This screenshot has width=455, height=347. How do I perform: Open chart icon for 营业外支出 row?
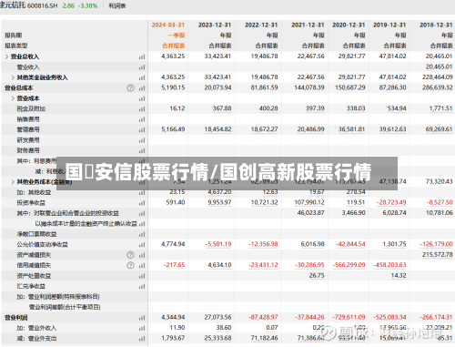[x=142, y=339]
